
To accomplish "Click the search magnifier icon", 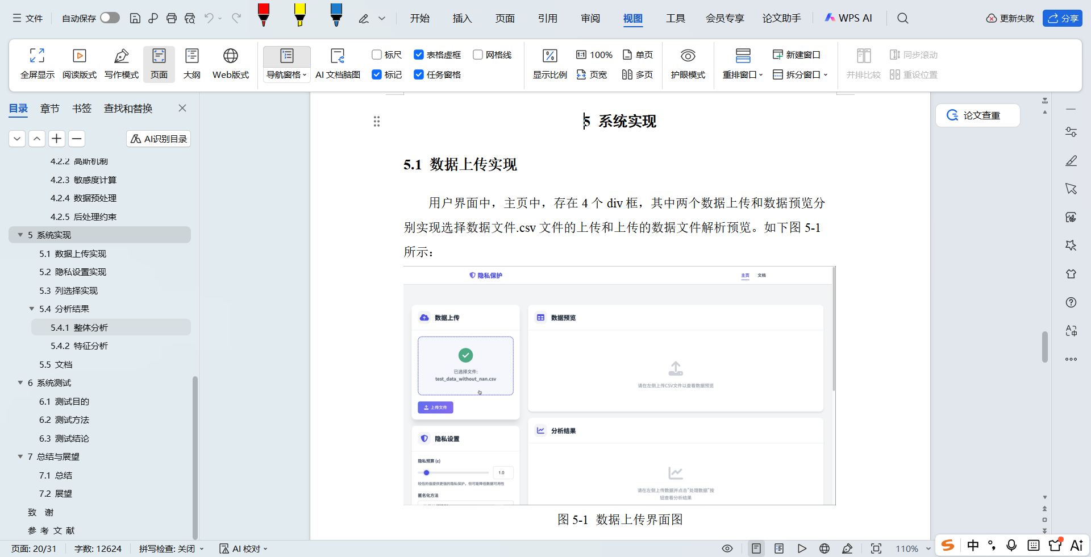I will tap(903, 18).
